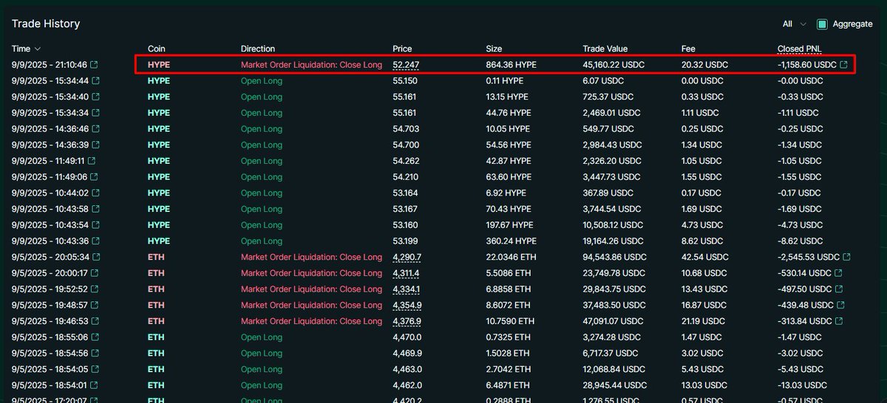Click the Trade Value column header
Image resolution: width=887 pixels, height=403 pixels.
point(605,49)
